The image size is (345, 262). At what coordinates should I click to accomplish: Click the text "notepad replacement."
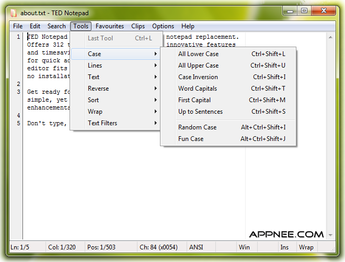pyautogui.click(x=202, y=37)
